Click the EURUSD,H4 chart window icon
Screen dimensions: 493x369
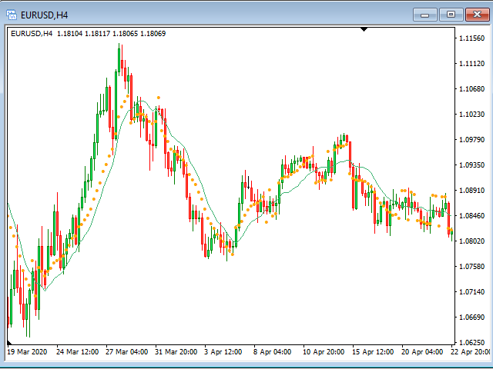tap(12, 15)
